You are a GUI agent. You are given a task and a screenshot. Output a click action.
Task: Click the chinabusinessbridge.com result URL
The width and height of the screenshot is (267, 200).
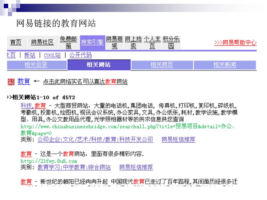point(128,130)
